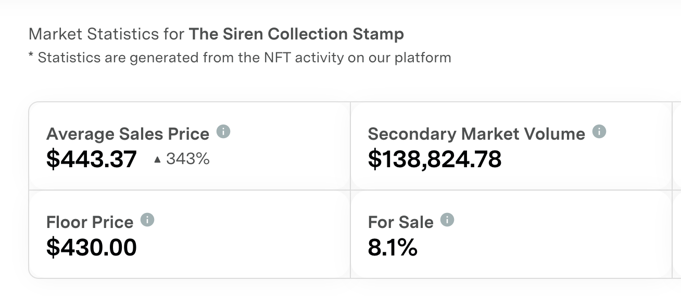Click the For Sale label
Viewport: 681px width, 296px height.
(x=400, y=222)
